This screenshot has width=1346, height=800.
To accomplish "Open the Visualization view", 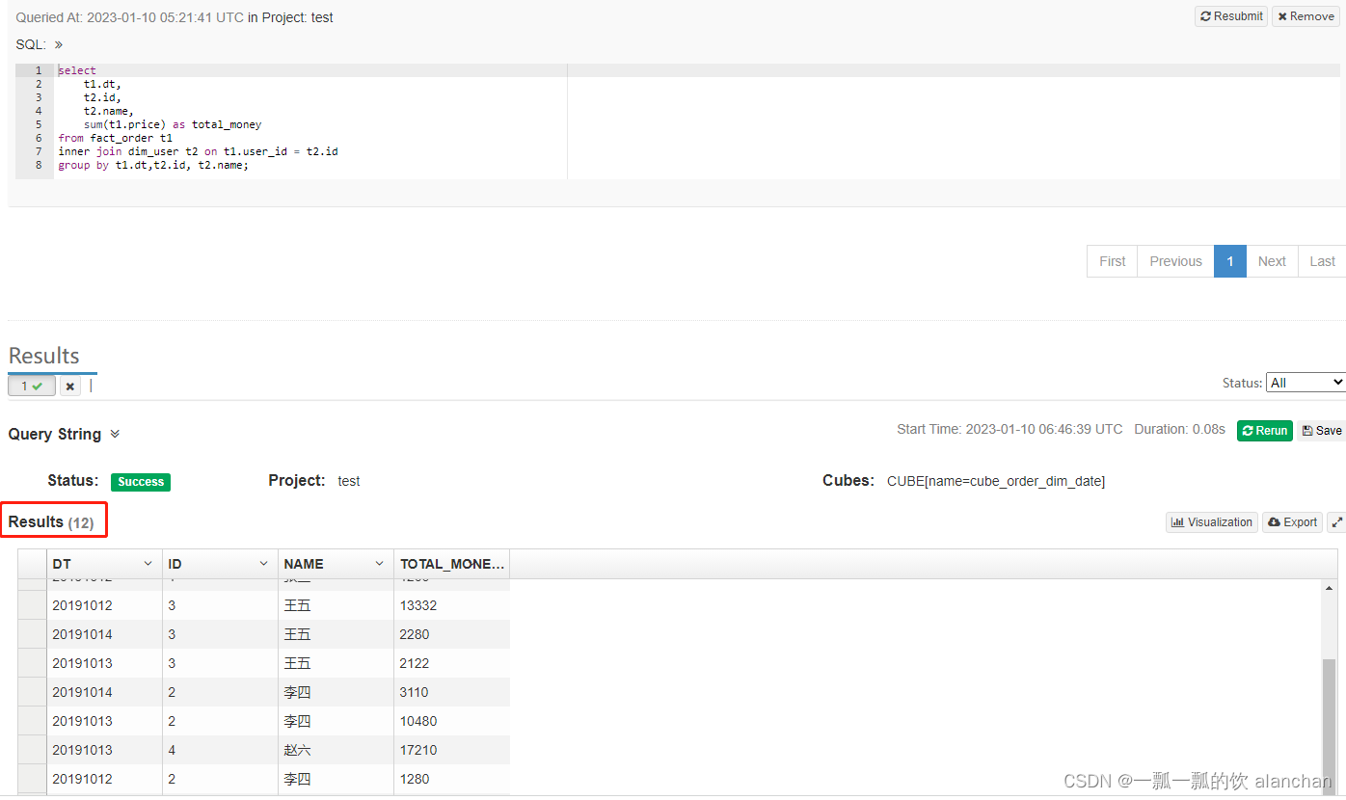I will (1212, 522).
